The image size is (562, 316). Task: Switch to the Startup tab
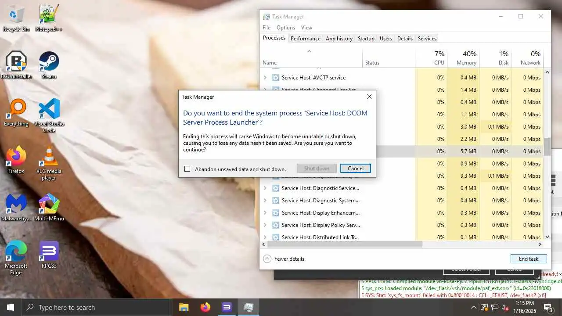coord(366,39)
